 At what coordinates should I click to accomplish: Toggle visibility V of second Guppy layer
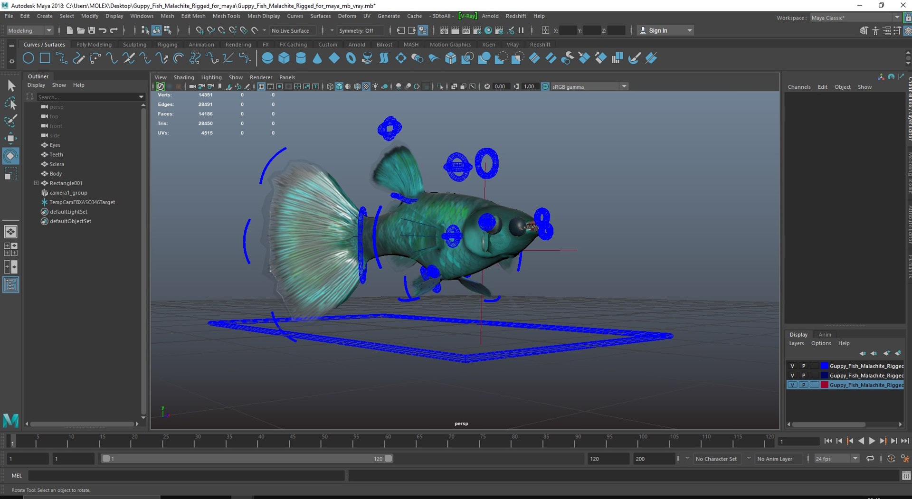pos(792,376)
